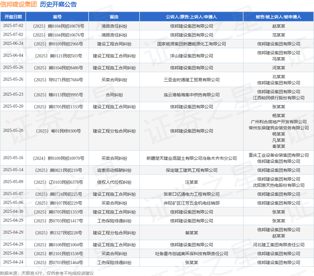Screen dimensions: 314x276
Task: Select plaintiff 吐鲁番市创诚美环保科技有限责任公司
Action: [191, 254]
